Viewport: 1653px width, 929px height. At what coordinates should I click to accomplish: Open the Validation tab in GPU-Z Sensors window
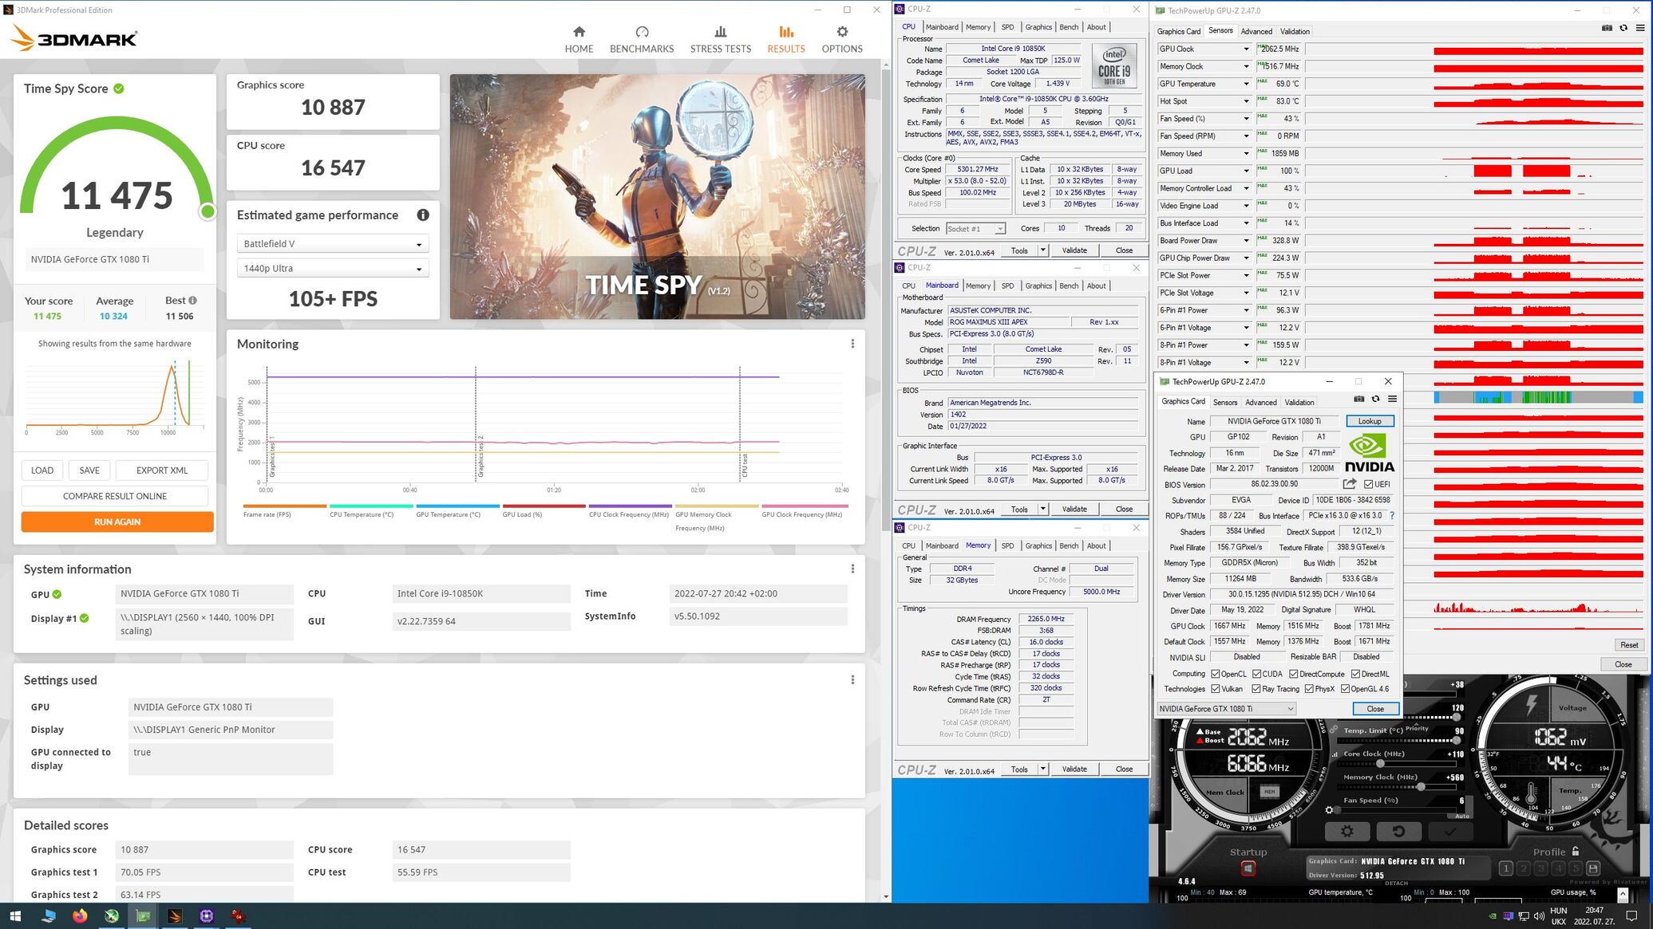tap(1295, 32)
